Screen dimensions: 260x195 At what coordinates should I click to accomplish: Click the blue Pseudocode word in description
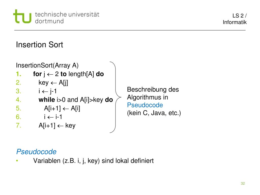point(145,105)
